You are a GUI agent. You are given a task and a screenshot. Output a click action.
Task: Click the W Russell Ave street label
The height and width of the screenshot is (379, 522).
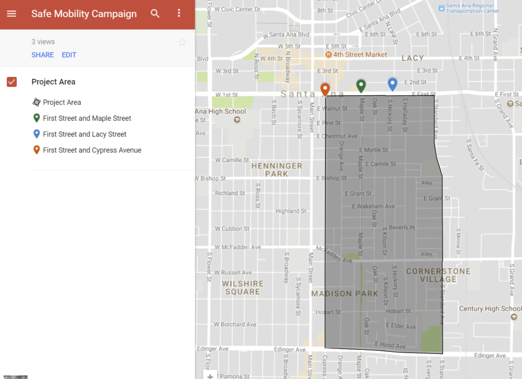[233, 273]
